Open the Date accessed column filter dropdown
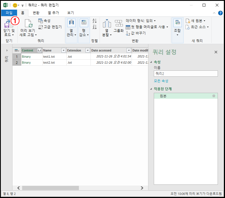 pyautogui.click(x=129, y=50)
